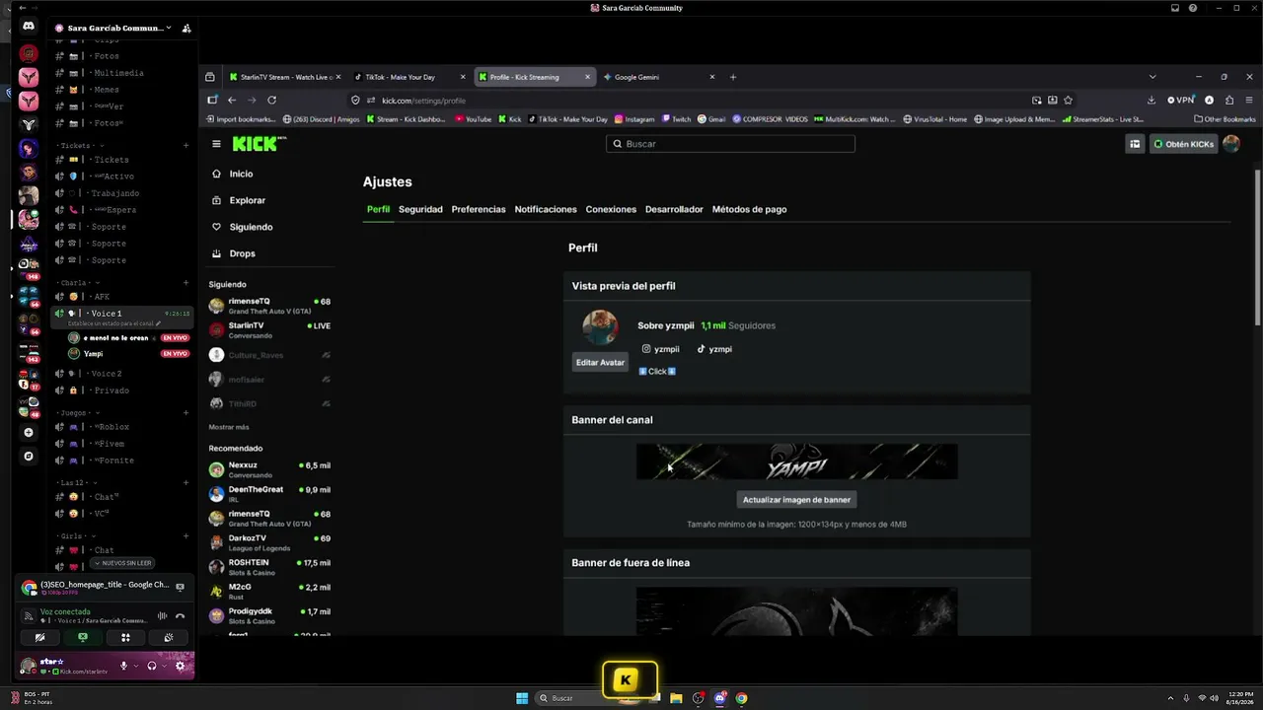Click the Obtén KICKs button
Viewport: 1263px width, 710px height.
(x=1184, y=144)
